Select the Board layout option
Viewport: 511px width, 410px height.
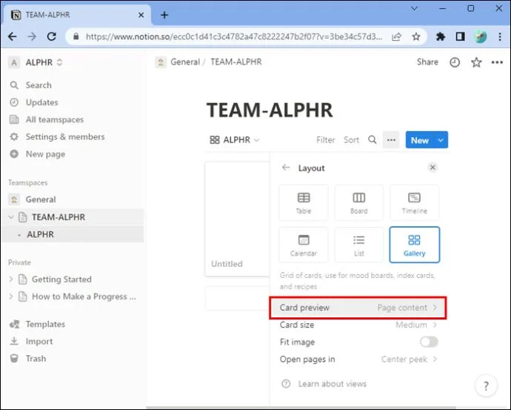[358, 202]
